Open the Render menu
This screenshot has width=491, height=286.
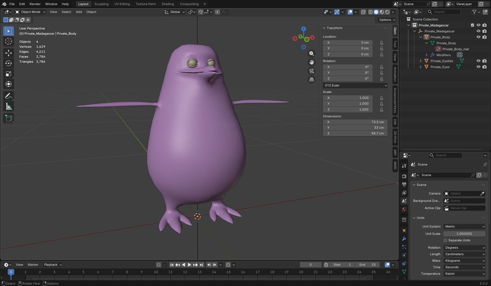(35, 4)
